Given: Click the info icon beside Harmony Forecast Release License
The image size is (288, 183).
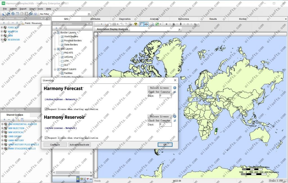Looking at the screenshot, I should (175, 88).
